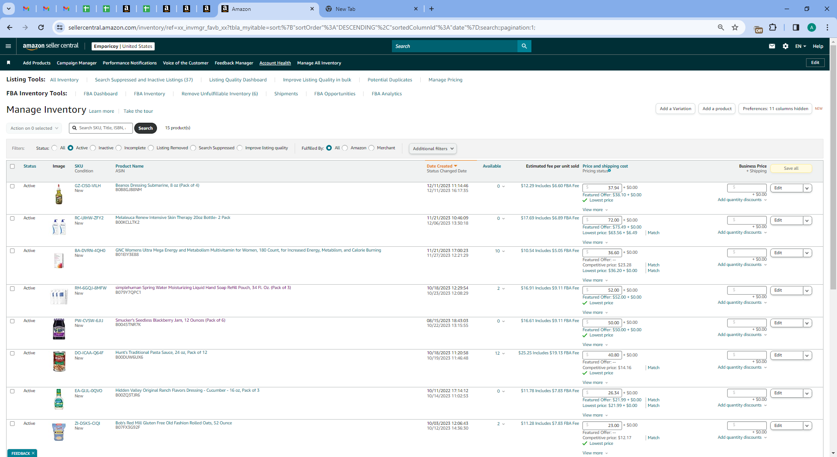Open Feedback Manager menu item
Viewport: 837px width, 457px height.
(x=234, y=63)
